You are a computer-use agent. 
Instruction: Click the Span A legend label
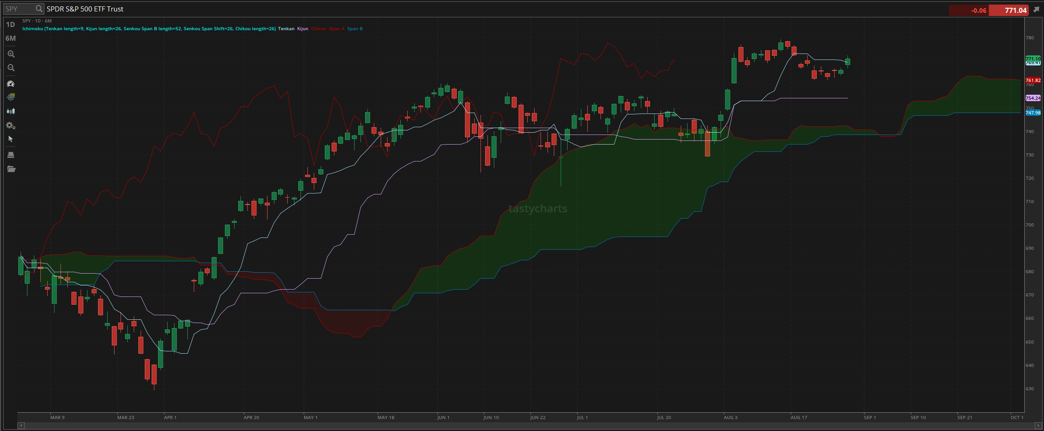[x=337, y=29]
